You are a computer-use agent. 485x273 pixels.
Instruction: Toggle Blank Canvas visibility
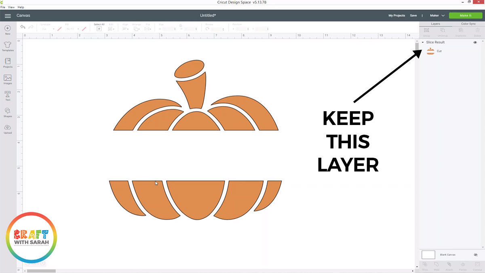(x=476, y=255)
